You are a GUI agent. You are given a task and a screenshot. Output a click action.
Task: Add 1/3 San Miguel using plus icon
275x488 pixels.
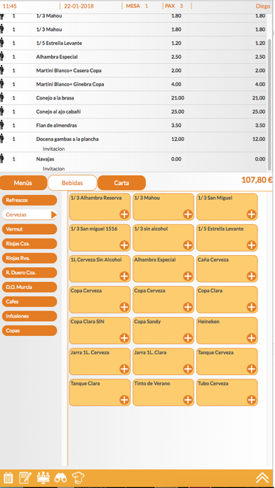click(251, 214)
